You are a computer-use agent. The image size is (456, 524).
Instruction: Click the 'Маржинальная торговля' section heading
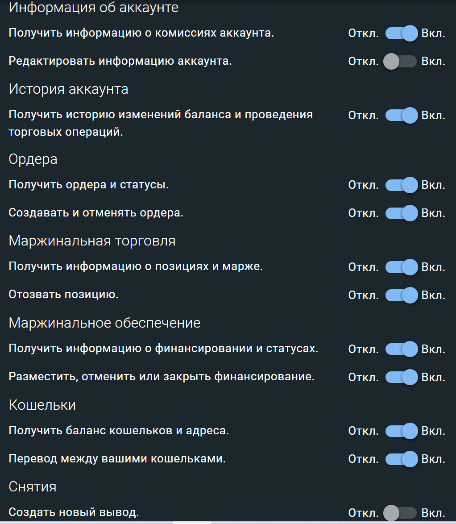point(92,241)
